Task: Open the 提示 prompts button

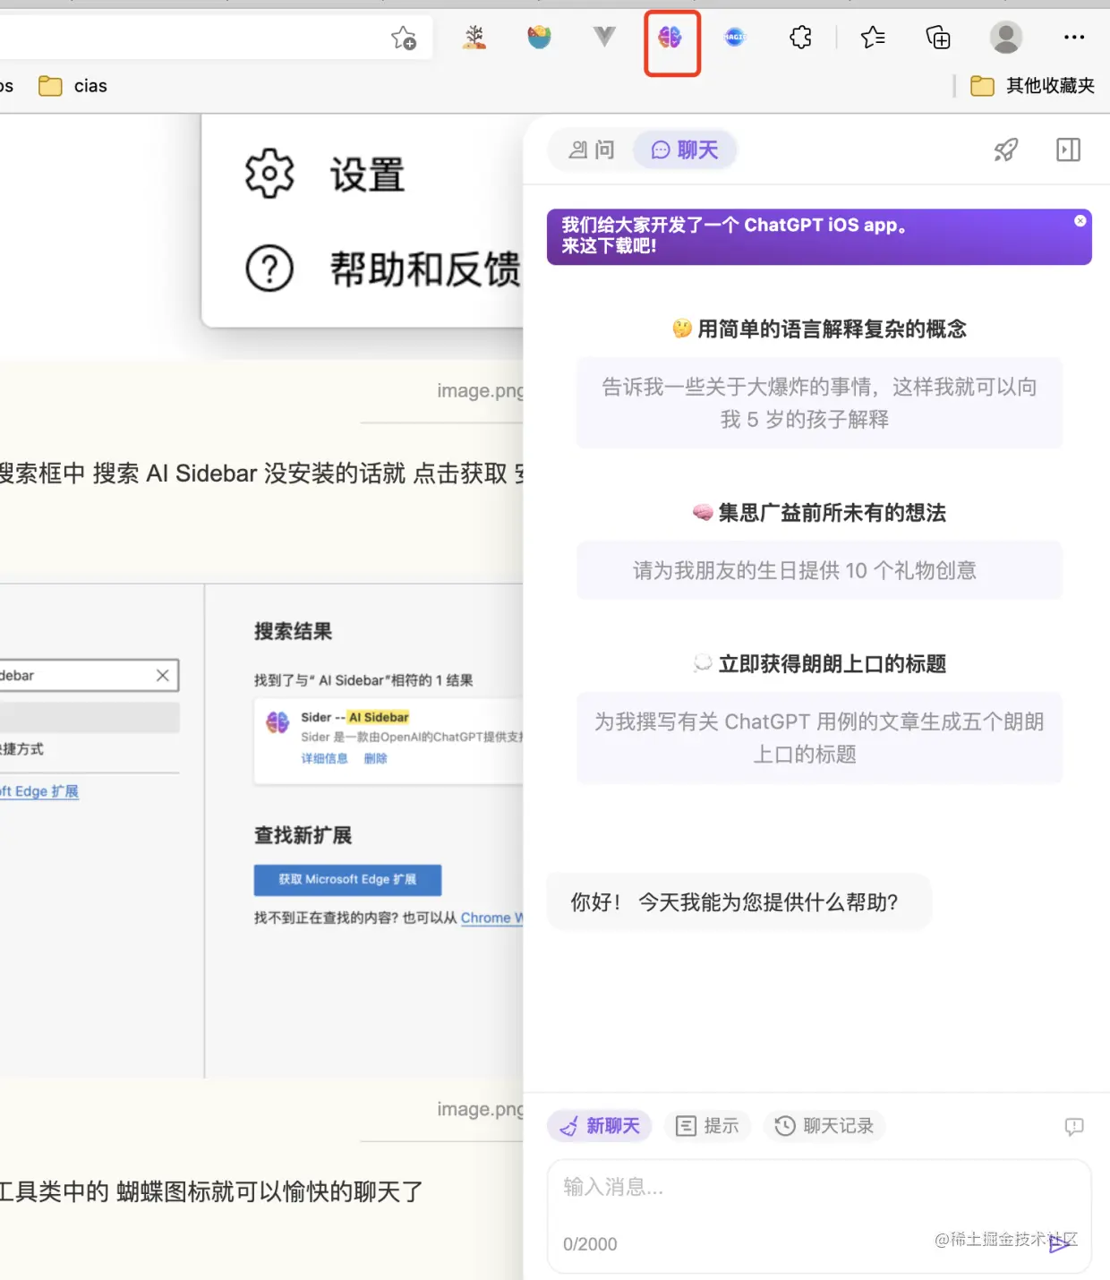Action: pyautogui.click(x=707, y=1126)
